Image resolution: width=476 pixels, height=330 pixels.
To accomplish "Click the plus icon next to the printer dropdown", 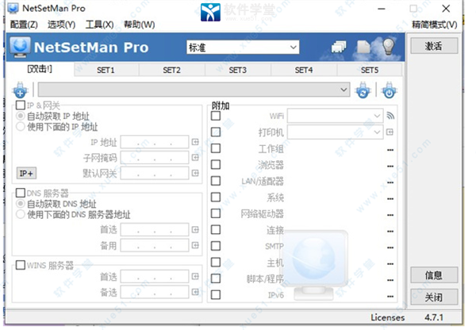I will tap(390, 132).
